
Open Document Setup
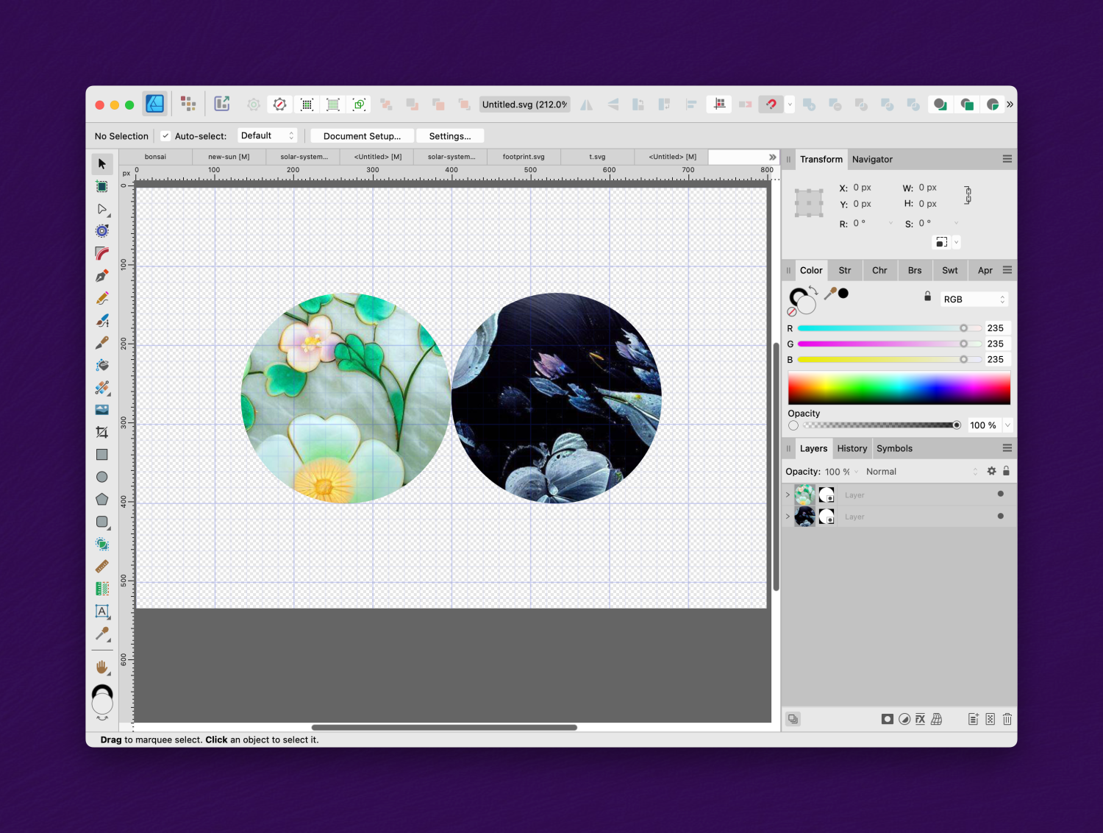click(x=361, y=135)
